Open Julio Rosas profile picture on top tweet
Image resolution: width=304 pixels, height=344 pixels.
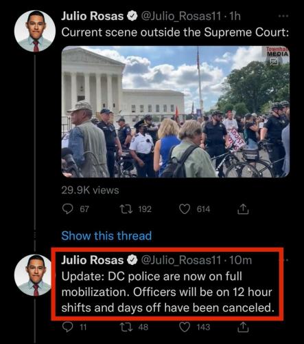point(35,31)
